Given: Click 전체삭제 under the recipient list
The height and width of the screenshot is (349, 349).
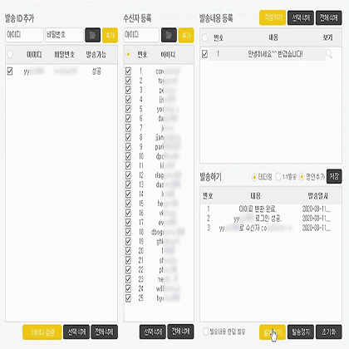Looking at the screenshot, I should tap(180, 332).
